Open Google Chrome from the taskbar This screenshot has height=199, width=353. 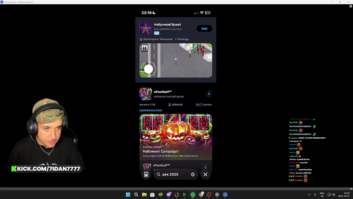[201, 195]
